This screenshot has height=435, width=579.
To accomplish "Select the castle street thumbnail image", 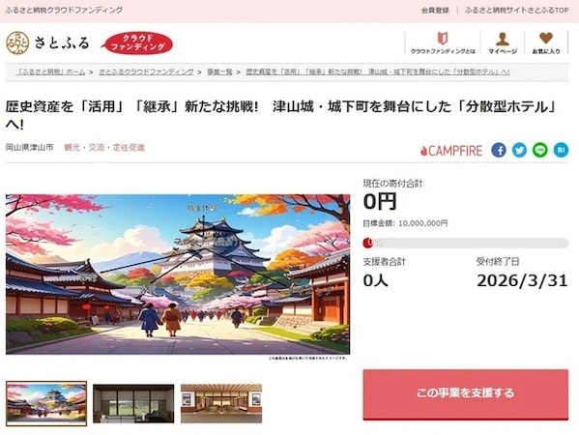I will click(x=46, y=403).
